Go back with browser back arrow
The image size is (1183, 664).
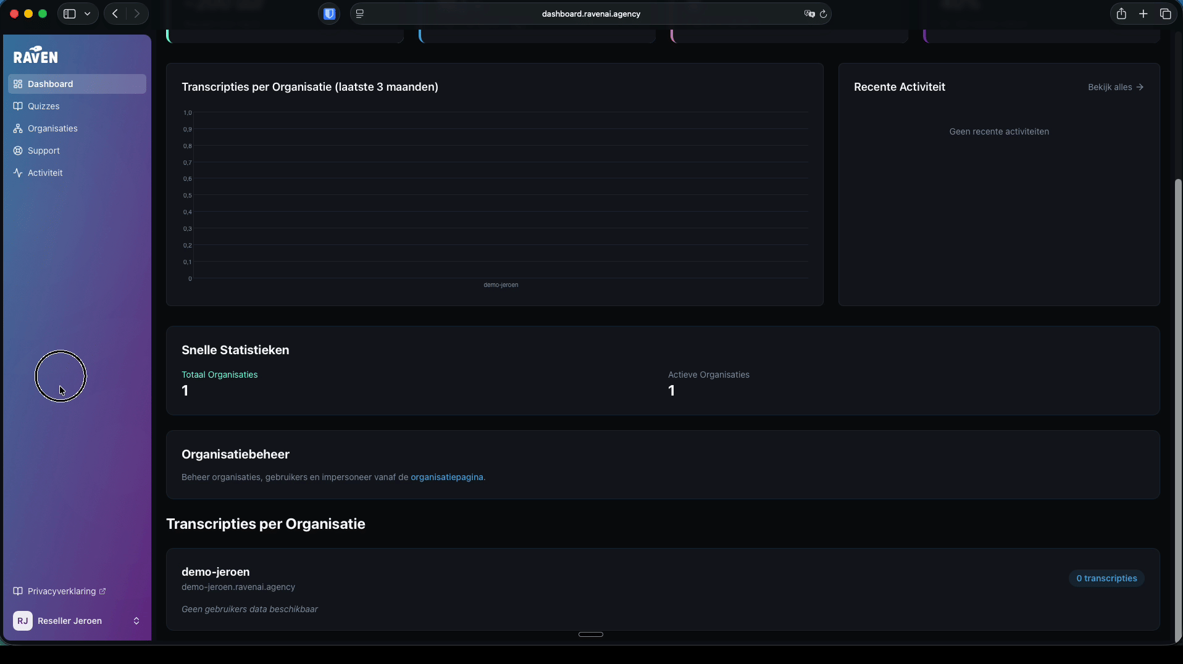(115, 14)
